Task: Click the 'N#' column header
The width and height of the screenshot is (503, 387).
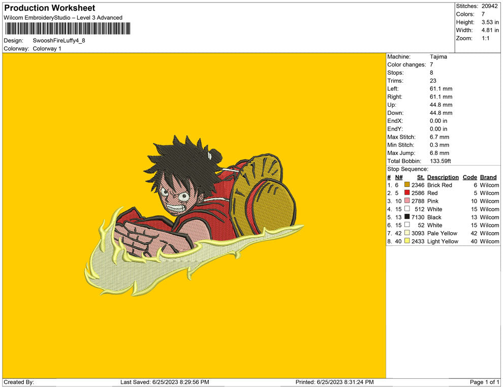Action: pyautogui.click(x=399, y=177)
